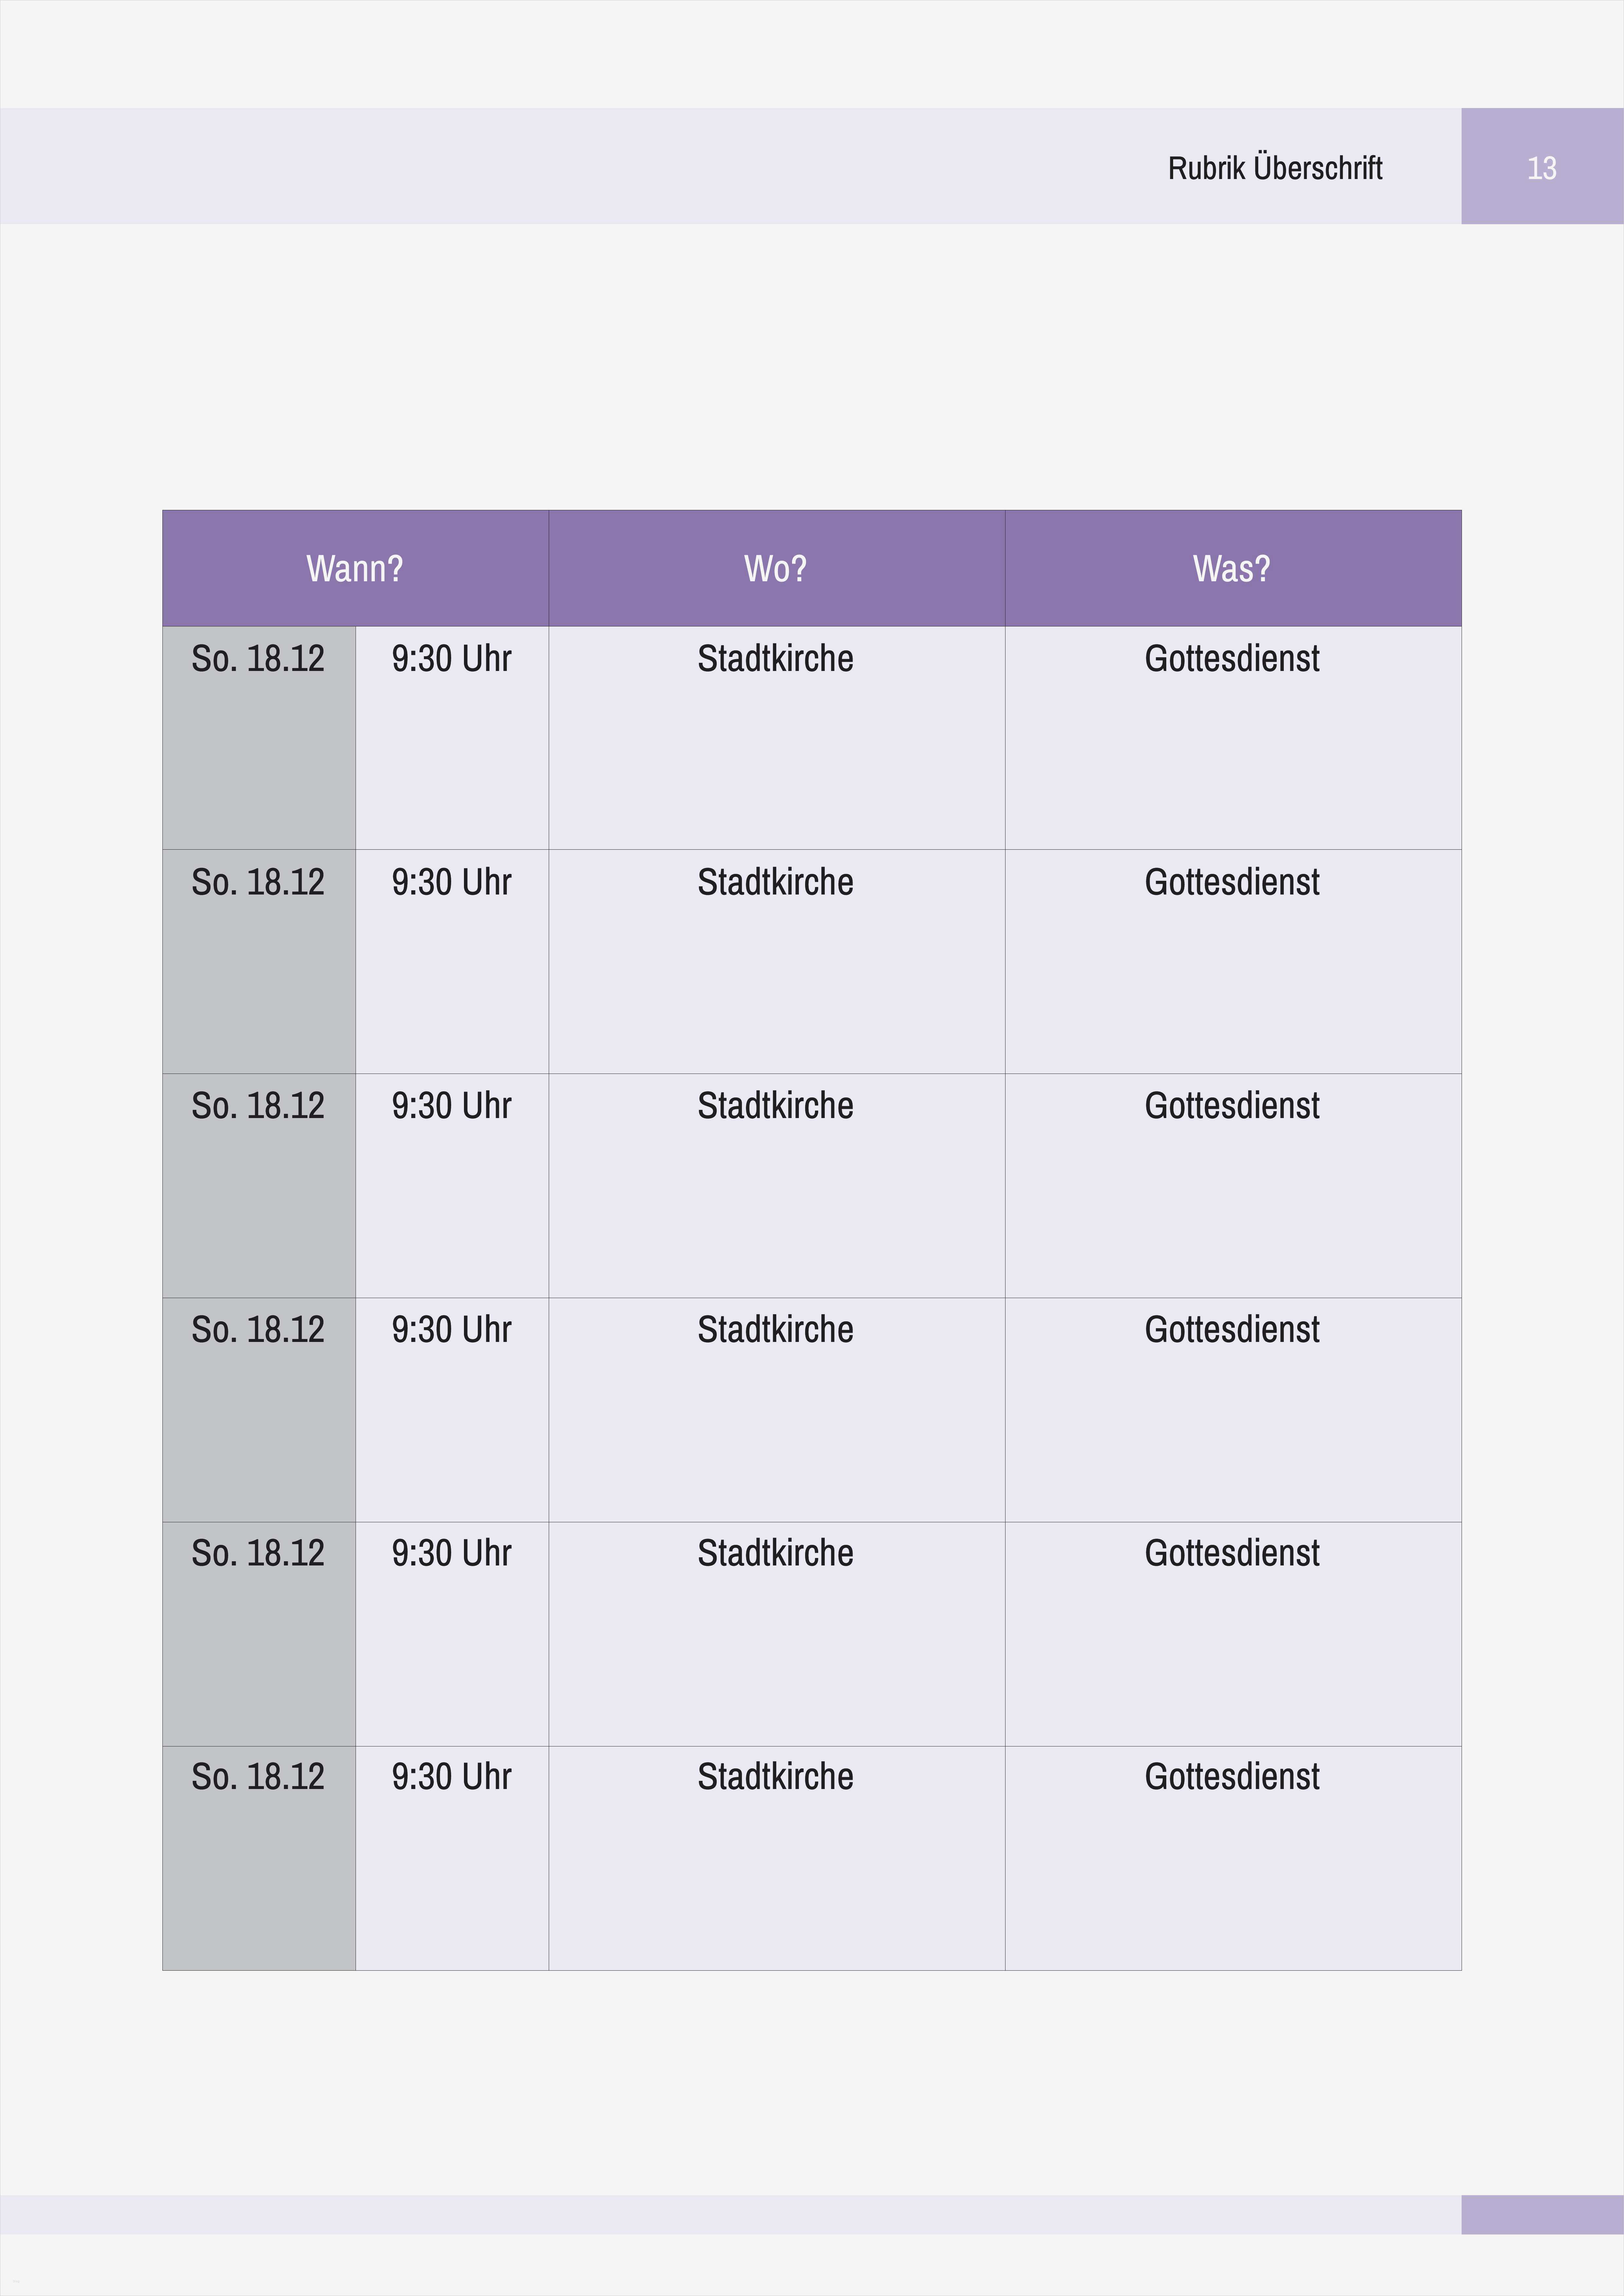The height and width of the screenshot is (2296, 1624).
Task: Select the fifth row's "9:30 Uhr" time
Action: (x=451, y=1553)
